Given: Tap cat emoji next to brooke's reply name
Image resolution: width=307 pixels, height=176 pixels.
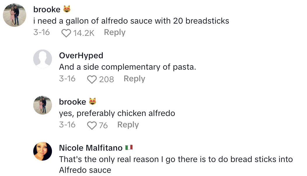Looking at the screenshot, I should point(92,102).
